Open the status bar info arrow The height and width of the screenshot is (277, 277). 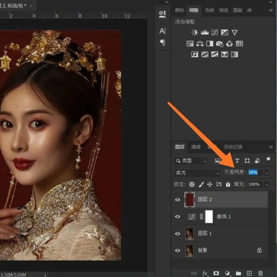click(x=45, y=275)
